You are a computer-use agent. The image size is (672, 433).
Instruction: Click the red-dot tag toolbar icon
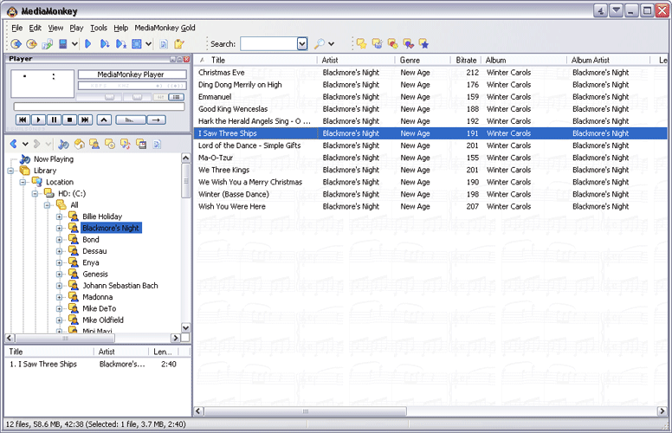click(x=392, y=43)
